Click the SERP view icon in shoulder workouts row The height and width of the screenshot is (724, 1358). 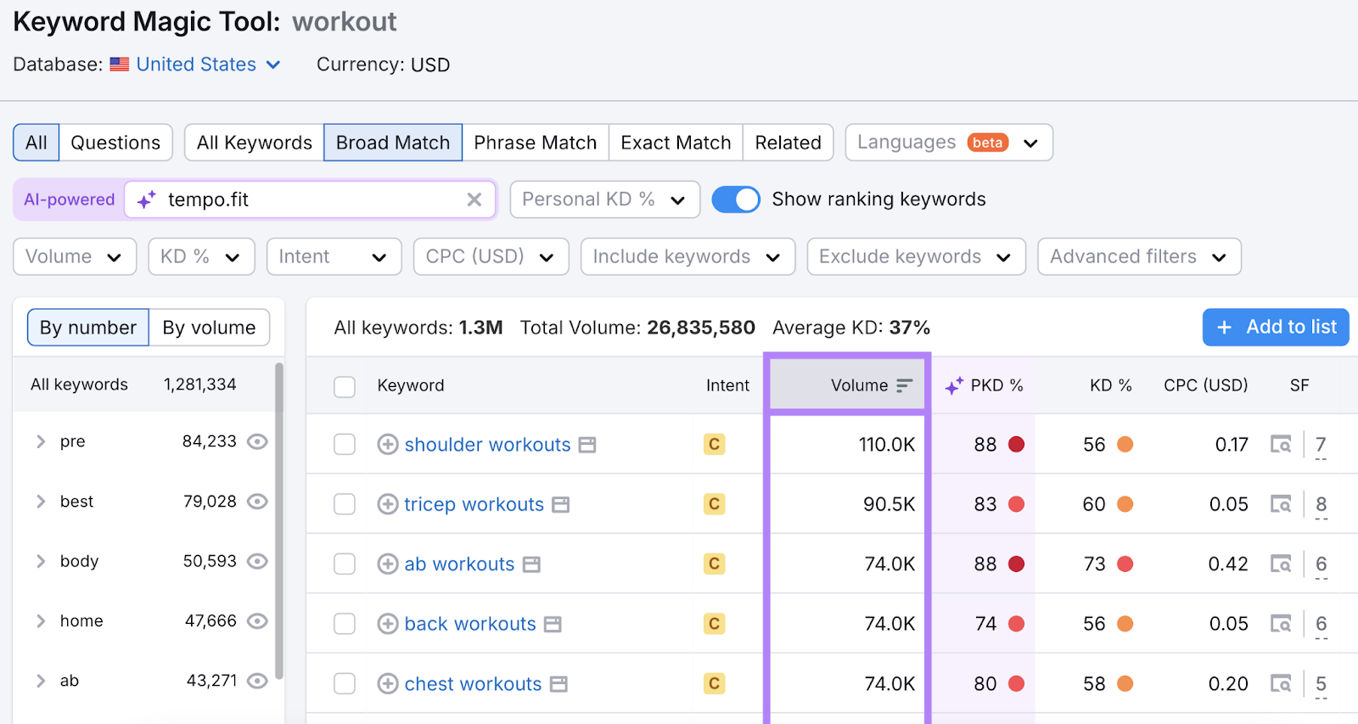pos(1280,444)
